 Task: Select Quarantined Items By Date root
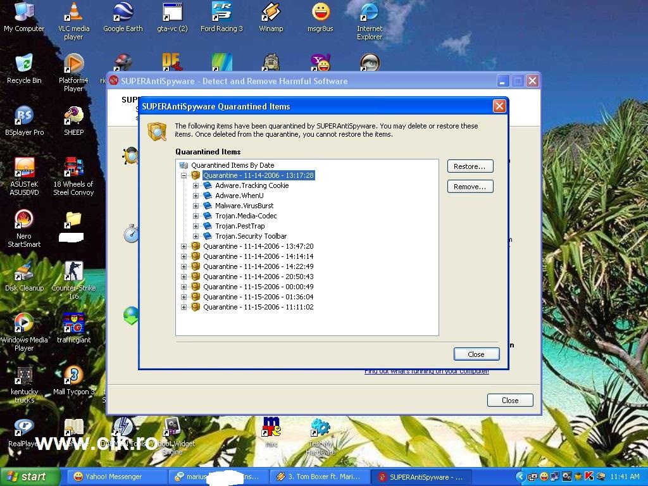point(232,165)
